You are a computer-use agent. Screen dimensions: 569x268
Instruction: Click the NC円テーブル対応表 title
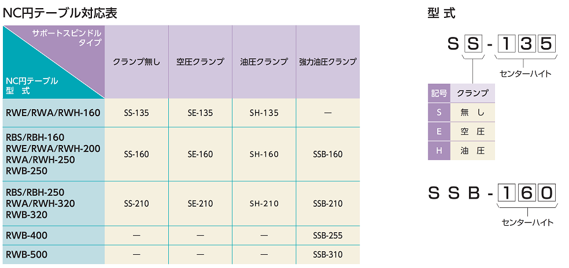point(60,13)
